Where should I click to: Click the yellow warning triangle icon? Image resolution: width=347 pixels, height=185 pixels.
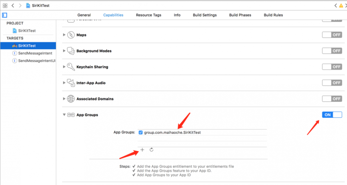341,6
